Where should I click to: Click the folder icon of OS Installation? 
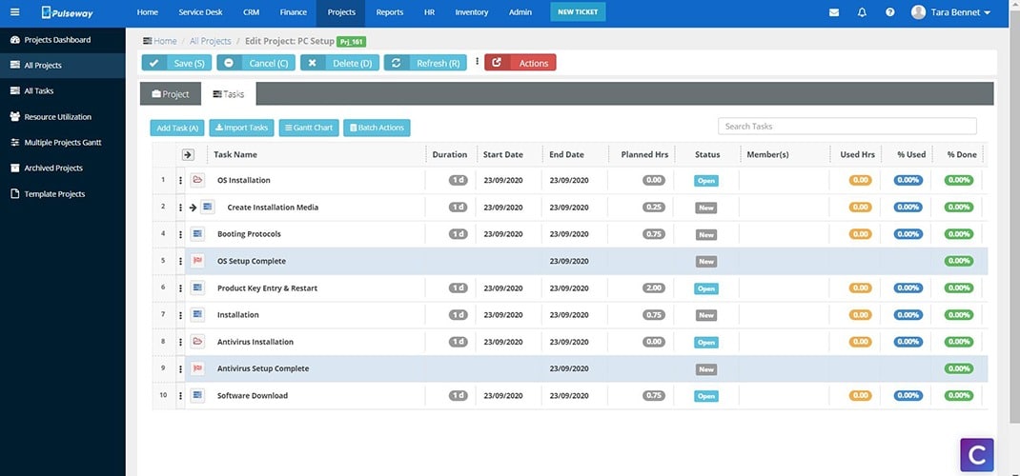tap(197, 180)
